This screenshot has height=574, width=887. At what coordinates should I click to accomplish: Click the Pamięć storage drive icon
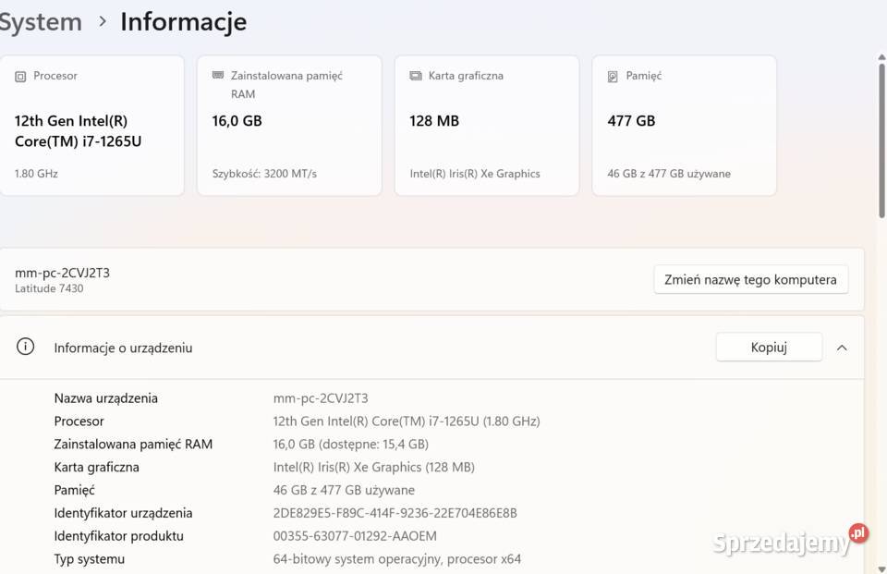tap(613, 77)
